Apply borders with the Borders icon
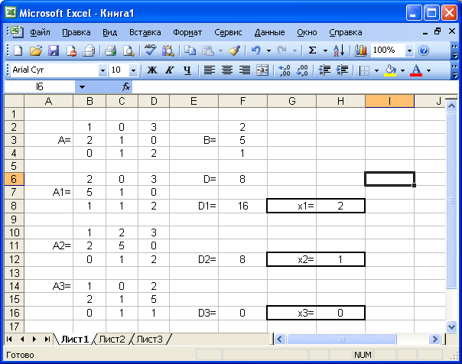Image resolution: width=462 pixels, height=364 pixels. click(x=364, y=70)
